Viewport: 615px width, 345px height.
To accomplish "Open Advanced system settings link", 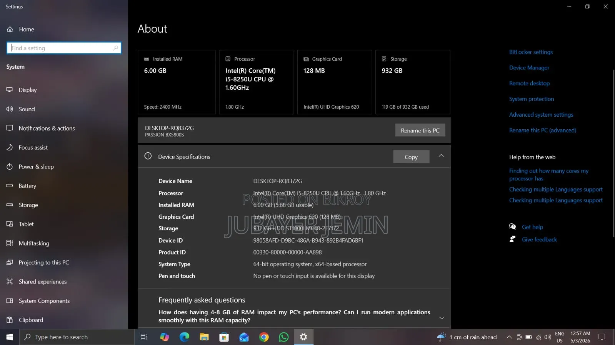I will 541,115.
